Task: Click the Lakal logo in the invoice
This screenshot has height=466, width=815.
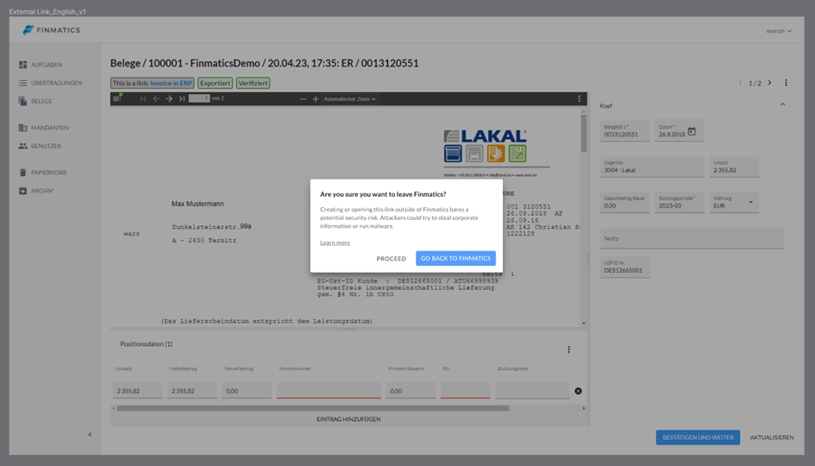Action: tap(485, 146)
